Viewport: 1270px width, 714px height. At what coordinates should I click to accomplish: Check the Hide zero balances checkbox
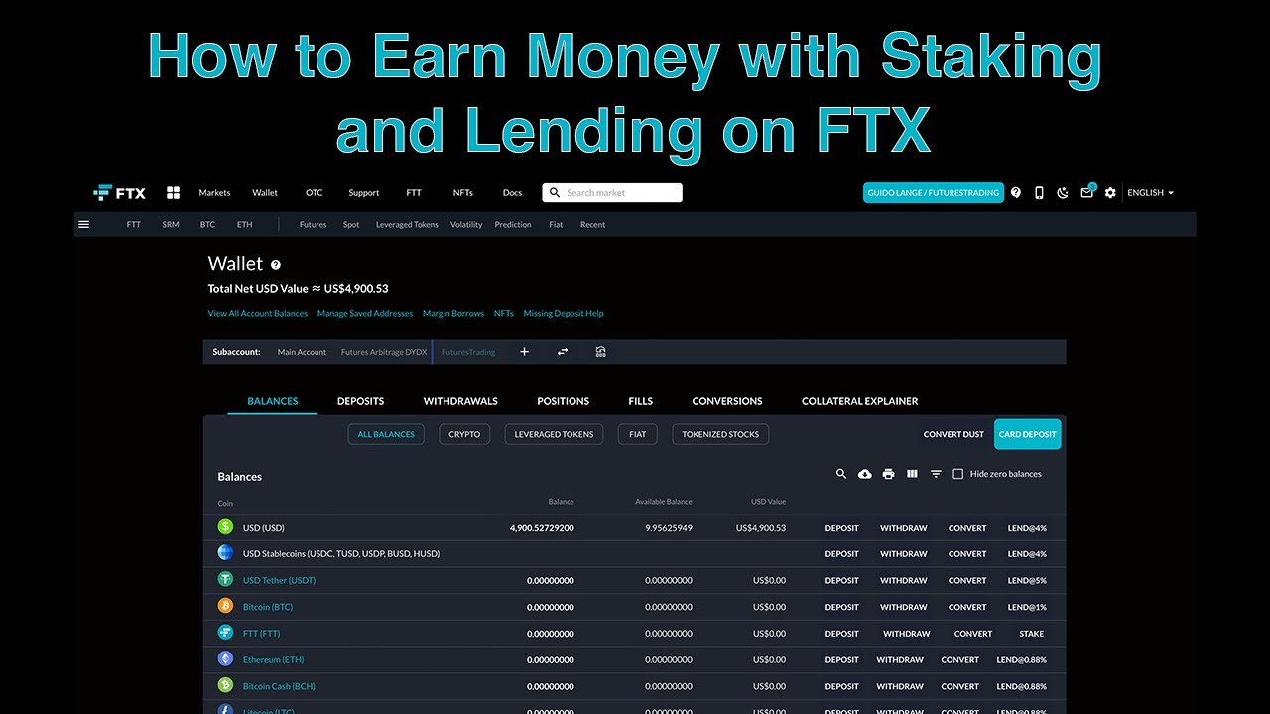click(958, 474)
